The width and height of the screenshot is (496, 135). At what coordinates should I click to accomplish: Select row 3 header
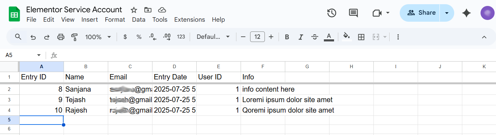pyautogui.click(x=9, y=100)
